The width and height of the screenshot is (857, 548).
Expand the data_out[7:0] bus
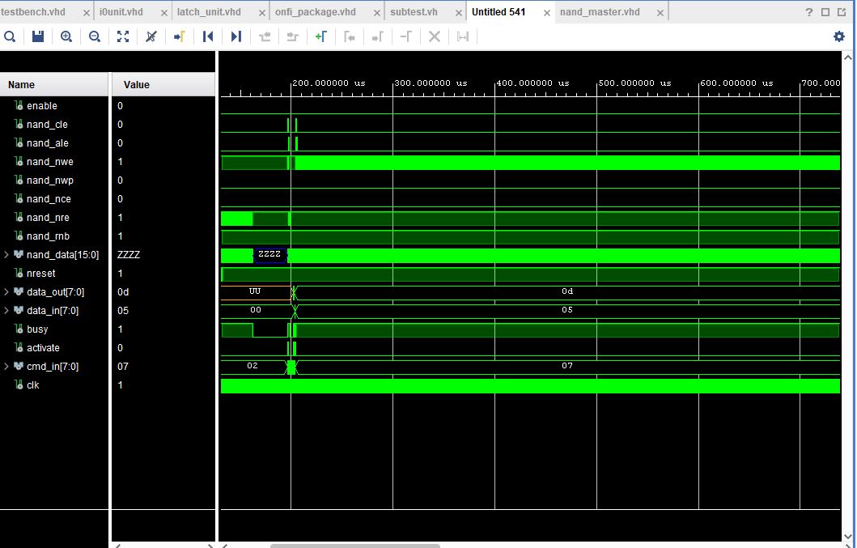coord(6,292)
